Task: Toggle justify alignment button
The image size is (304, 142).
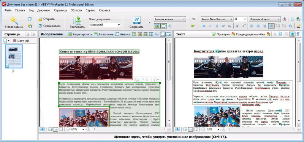Action: pos(271,26)
